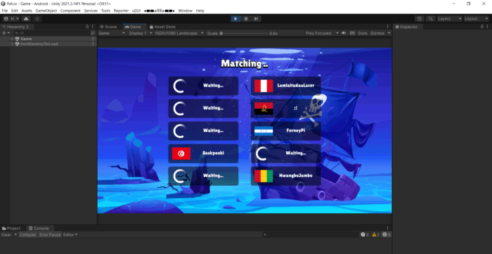Open Inspector panel three-dot options menu
This screenshot has width=492, height=254.
pos(487,27)
